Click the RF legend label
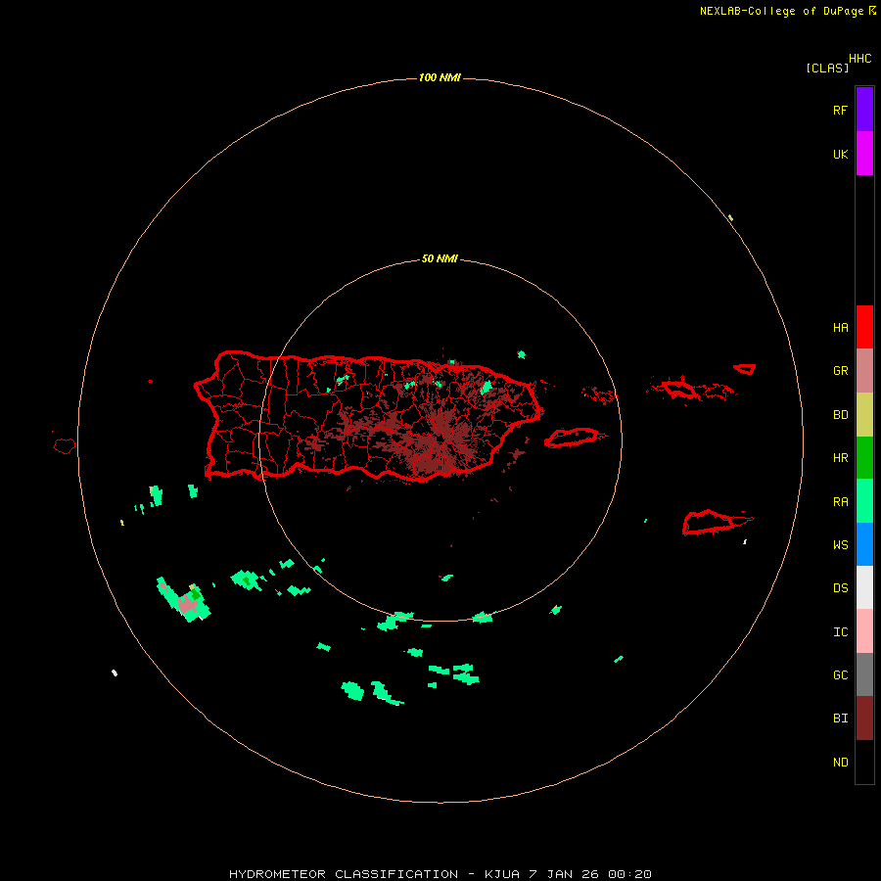Viewport: 881px width, 881px height. [840, 110]
